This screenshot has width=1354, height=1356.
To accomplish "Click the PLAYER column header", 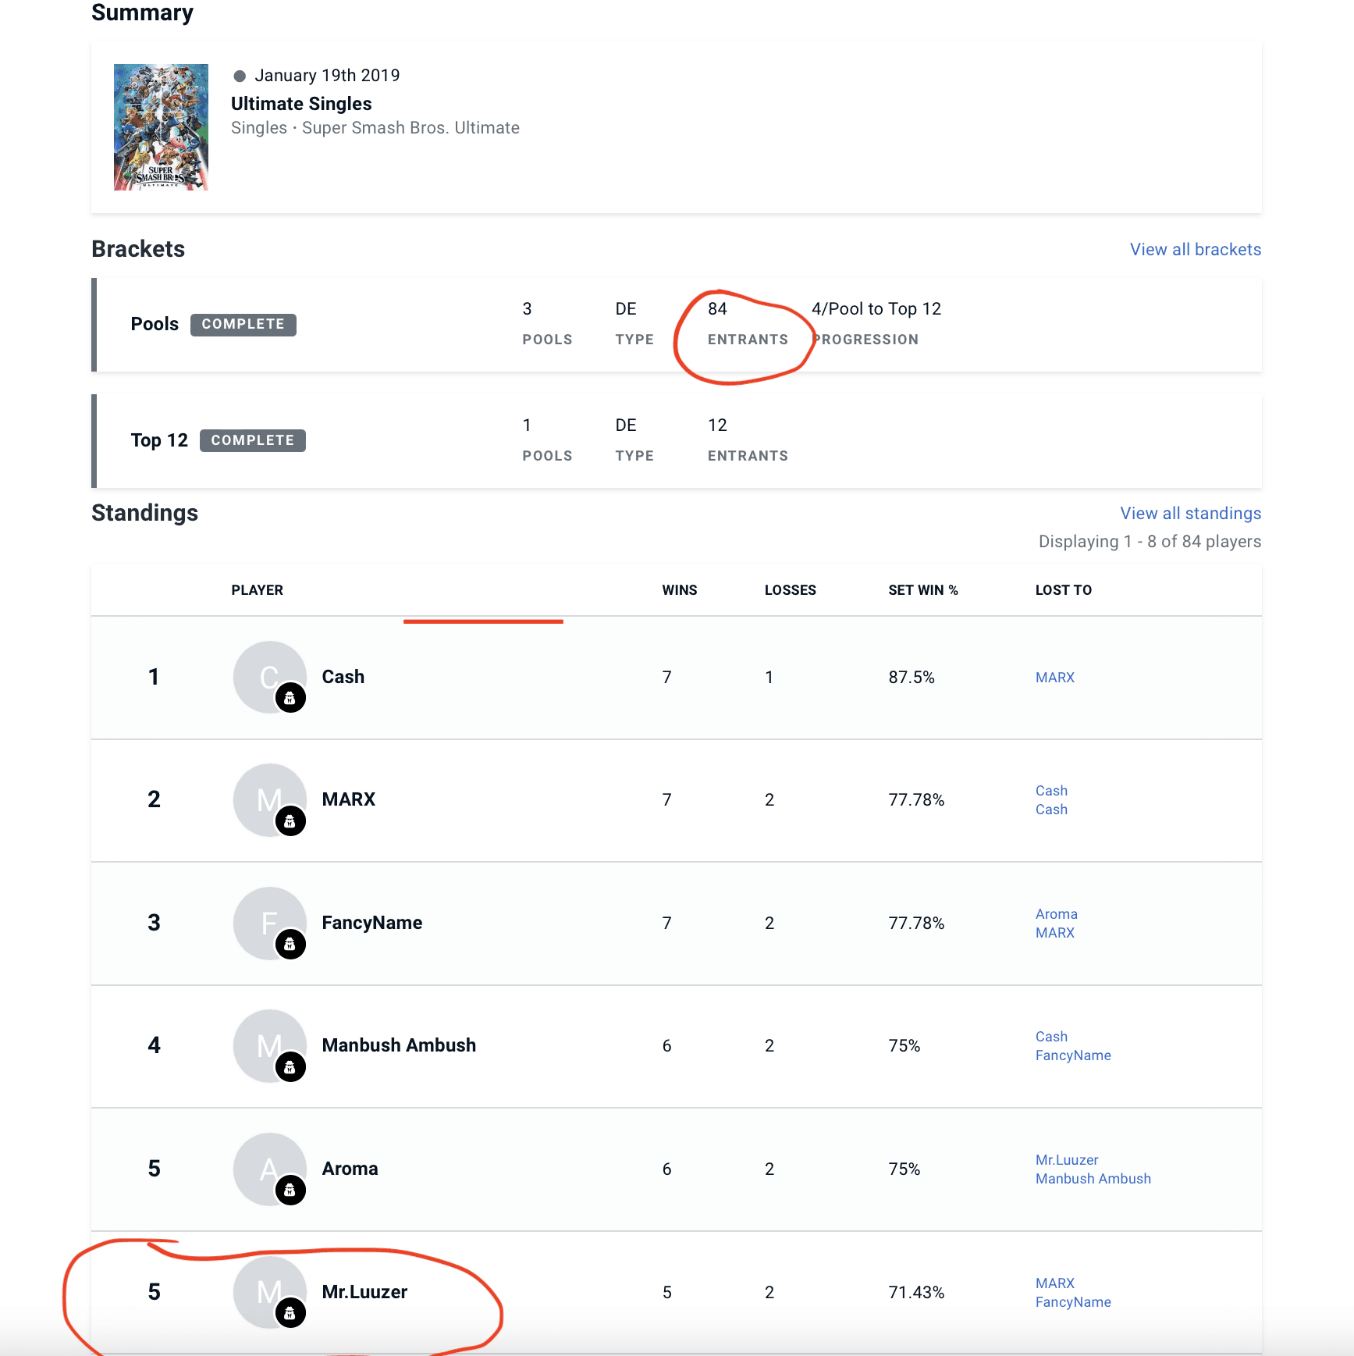I will [x=257, y=590].
